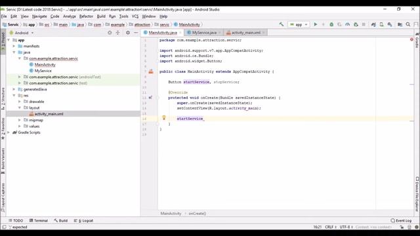Screen dimensions: 420x236
Task: Open the Android profiler gauge icon
Action: 347,24
